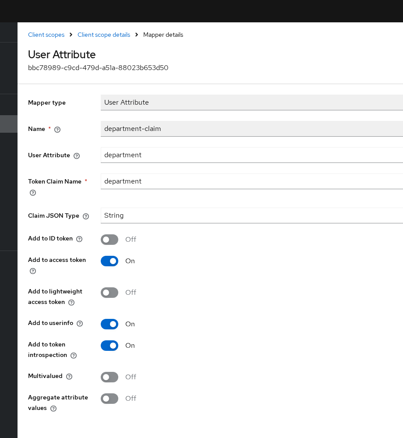
Task: Click the Mapper type field
Action: pos(251,102)
